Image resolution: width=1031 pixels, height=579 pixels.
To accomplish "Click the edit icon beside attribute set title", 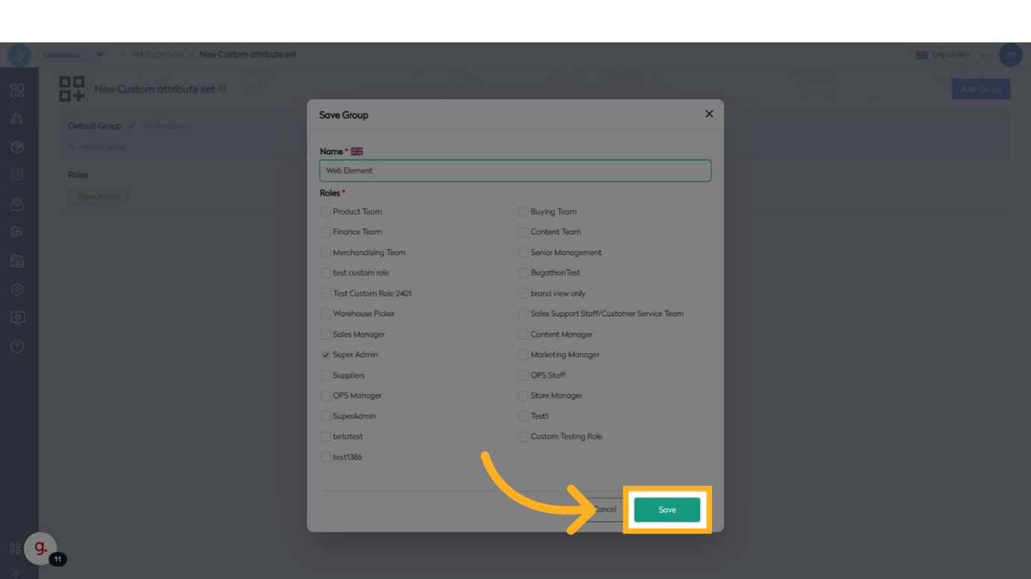I will pyautogui.click(x=223, y=90).
